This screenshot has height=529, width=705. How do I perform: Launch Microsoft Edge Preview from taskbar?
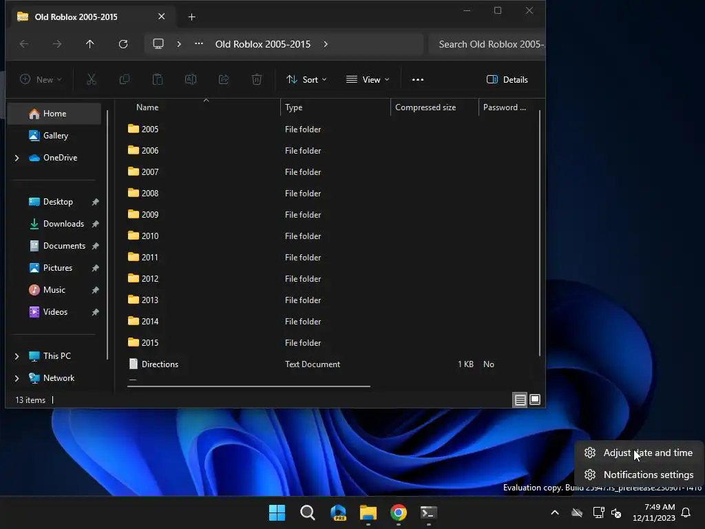click(x=338, y=512)
